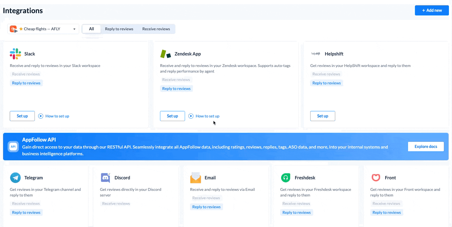Click the AppFollow API badge icon

(13, 147)
